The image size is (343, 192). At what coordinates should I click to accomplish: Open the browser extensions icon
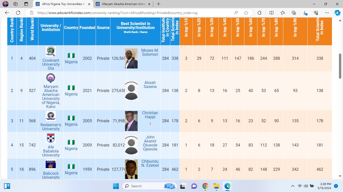pos(260,13)
